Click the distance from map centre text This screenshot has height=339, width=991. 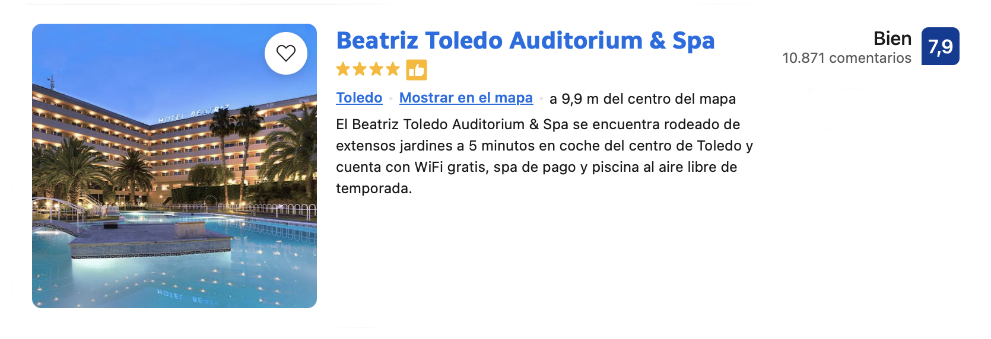pyautogui.click(x=642, y=99)
